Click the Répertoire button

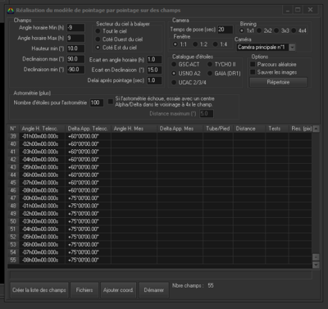click(x=278, y=82)
